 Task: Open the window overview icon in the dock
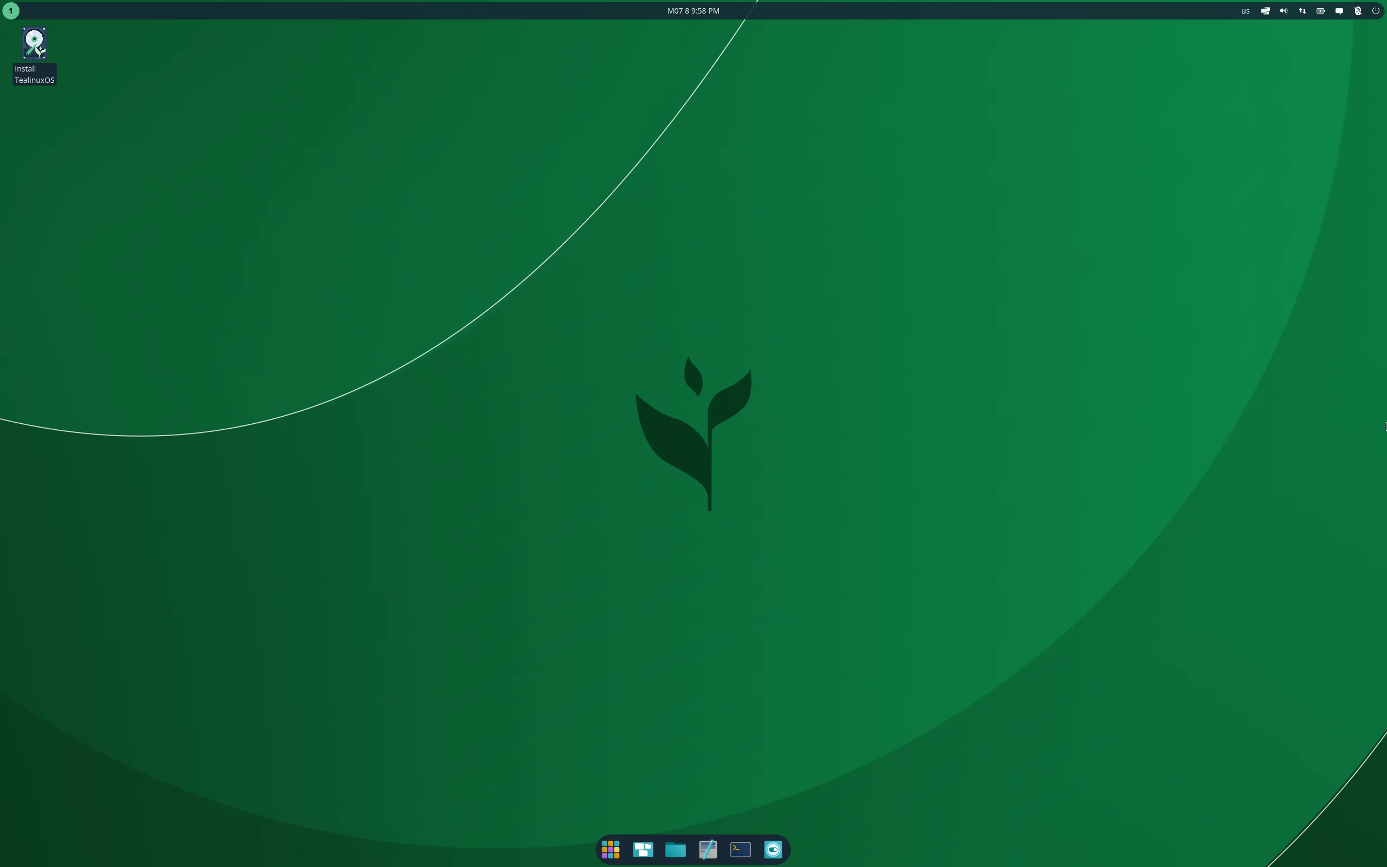[643, 849]
